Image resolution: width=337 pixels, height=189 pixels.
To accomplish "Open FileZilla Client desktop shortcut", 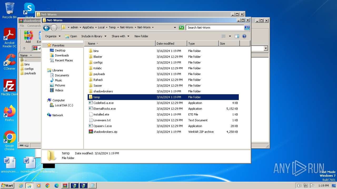I will 9,88.
